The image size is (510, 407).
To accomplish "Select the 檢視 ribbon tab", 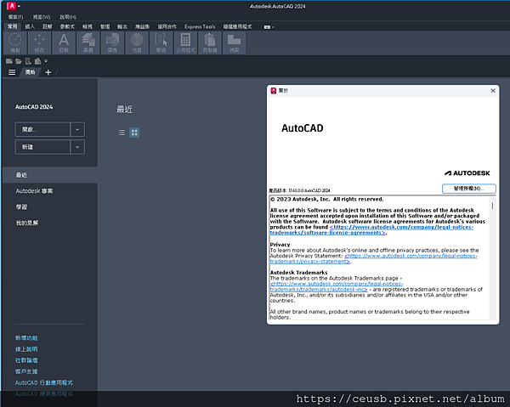I will coord(88,26).
